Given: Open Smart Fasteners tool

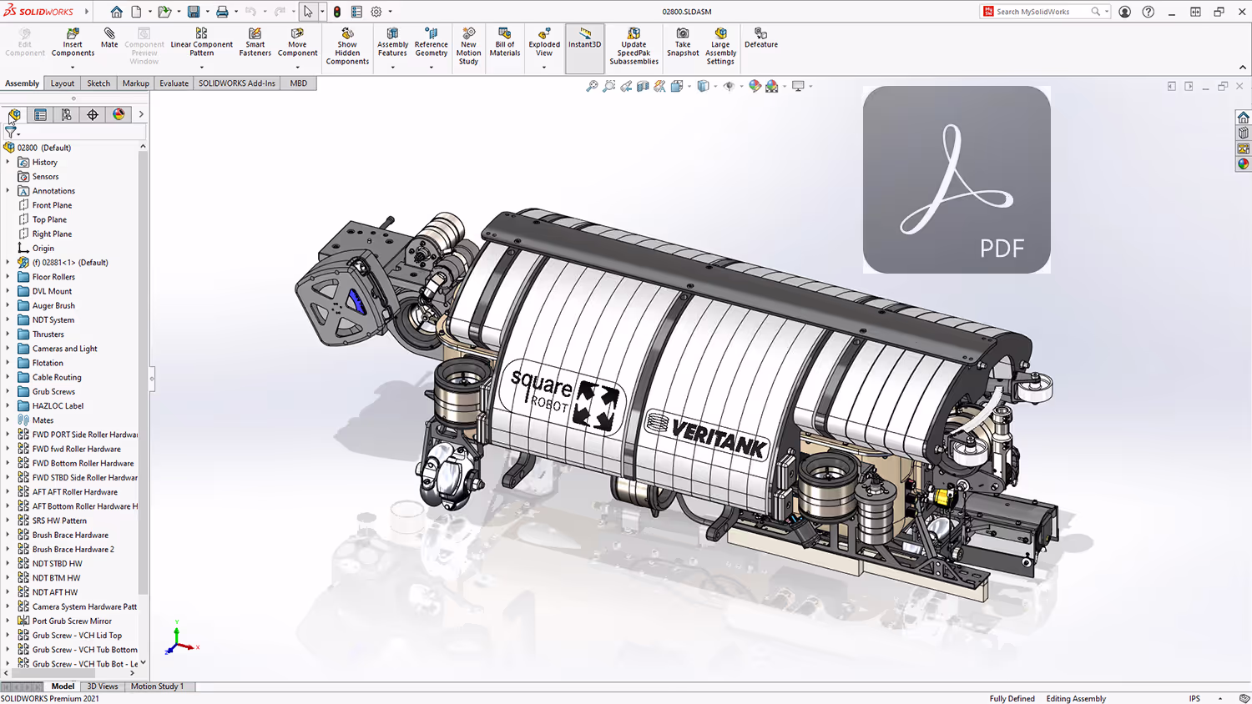Looking at the screenshot, I should [x=255, y=43].
